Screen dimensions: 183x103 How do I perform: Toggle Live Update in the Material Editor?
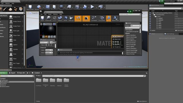[102, 19]
